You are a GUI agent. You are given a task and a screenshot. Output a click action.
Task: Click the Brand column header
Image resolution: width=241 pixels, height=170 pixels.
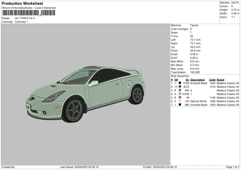(221, 79)
